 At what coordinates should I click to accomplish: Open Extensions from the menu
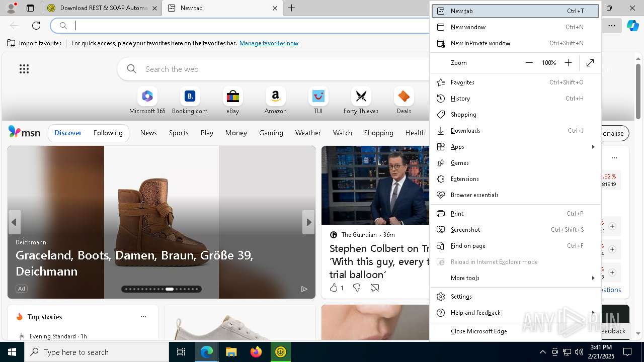pyautogui.click(x=516, y=179)
